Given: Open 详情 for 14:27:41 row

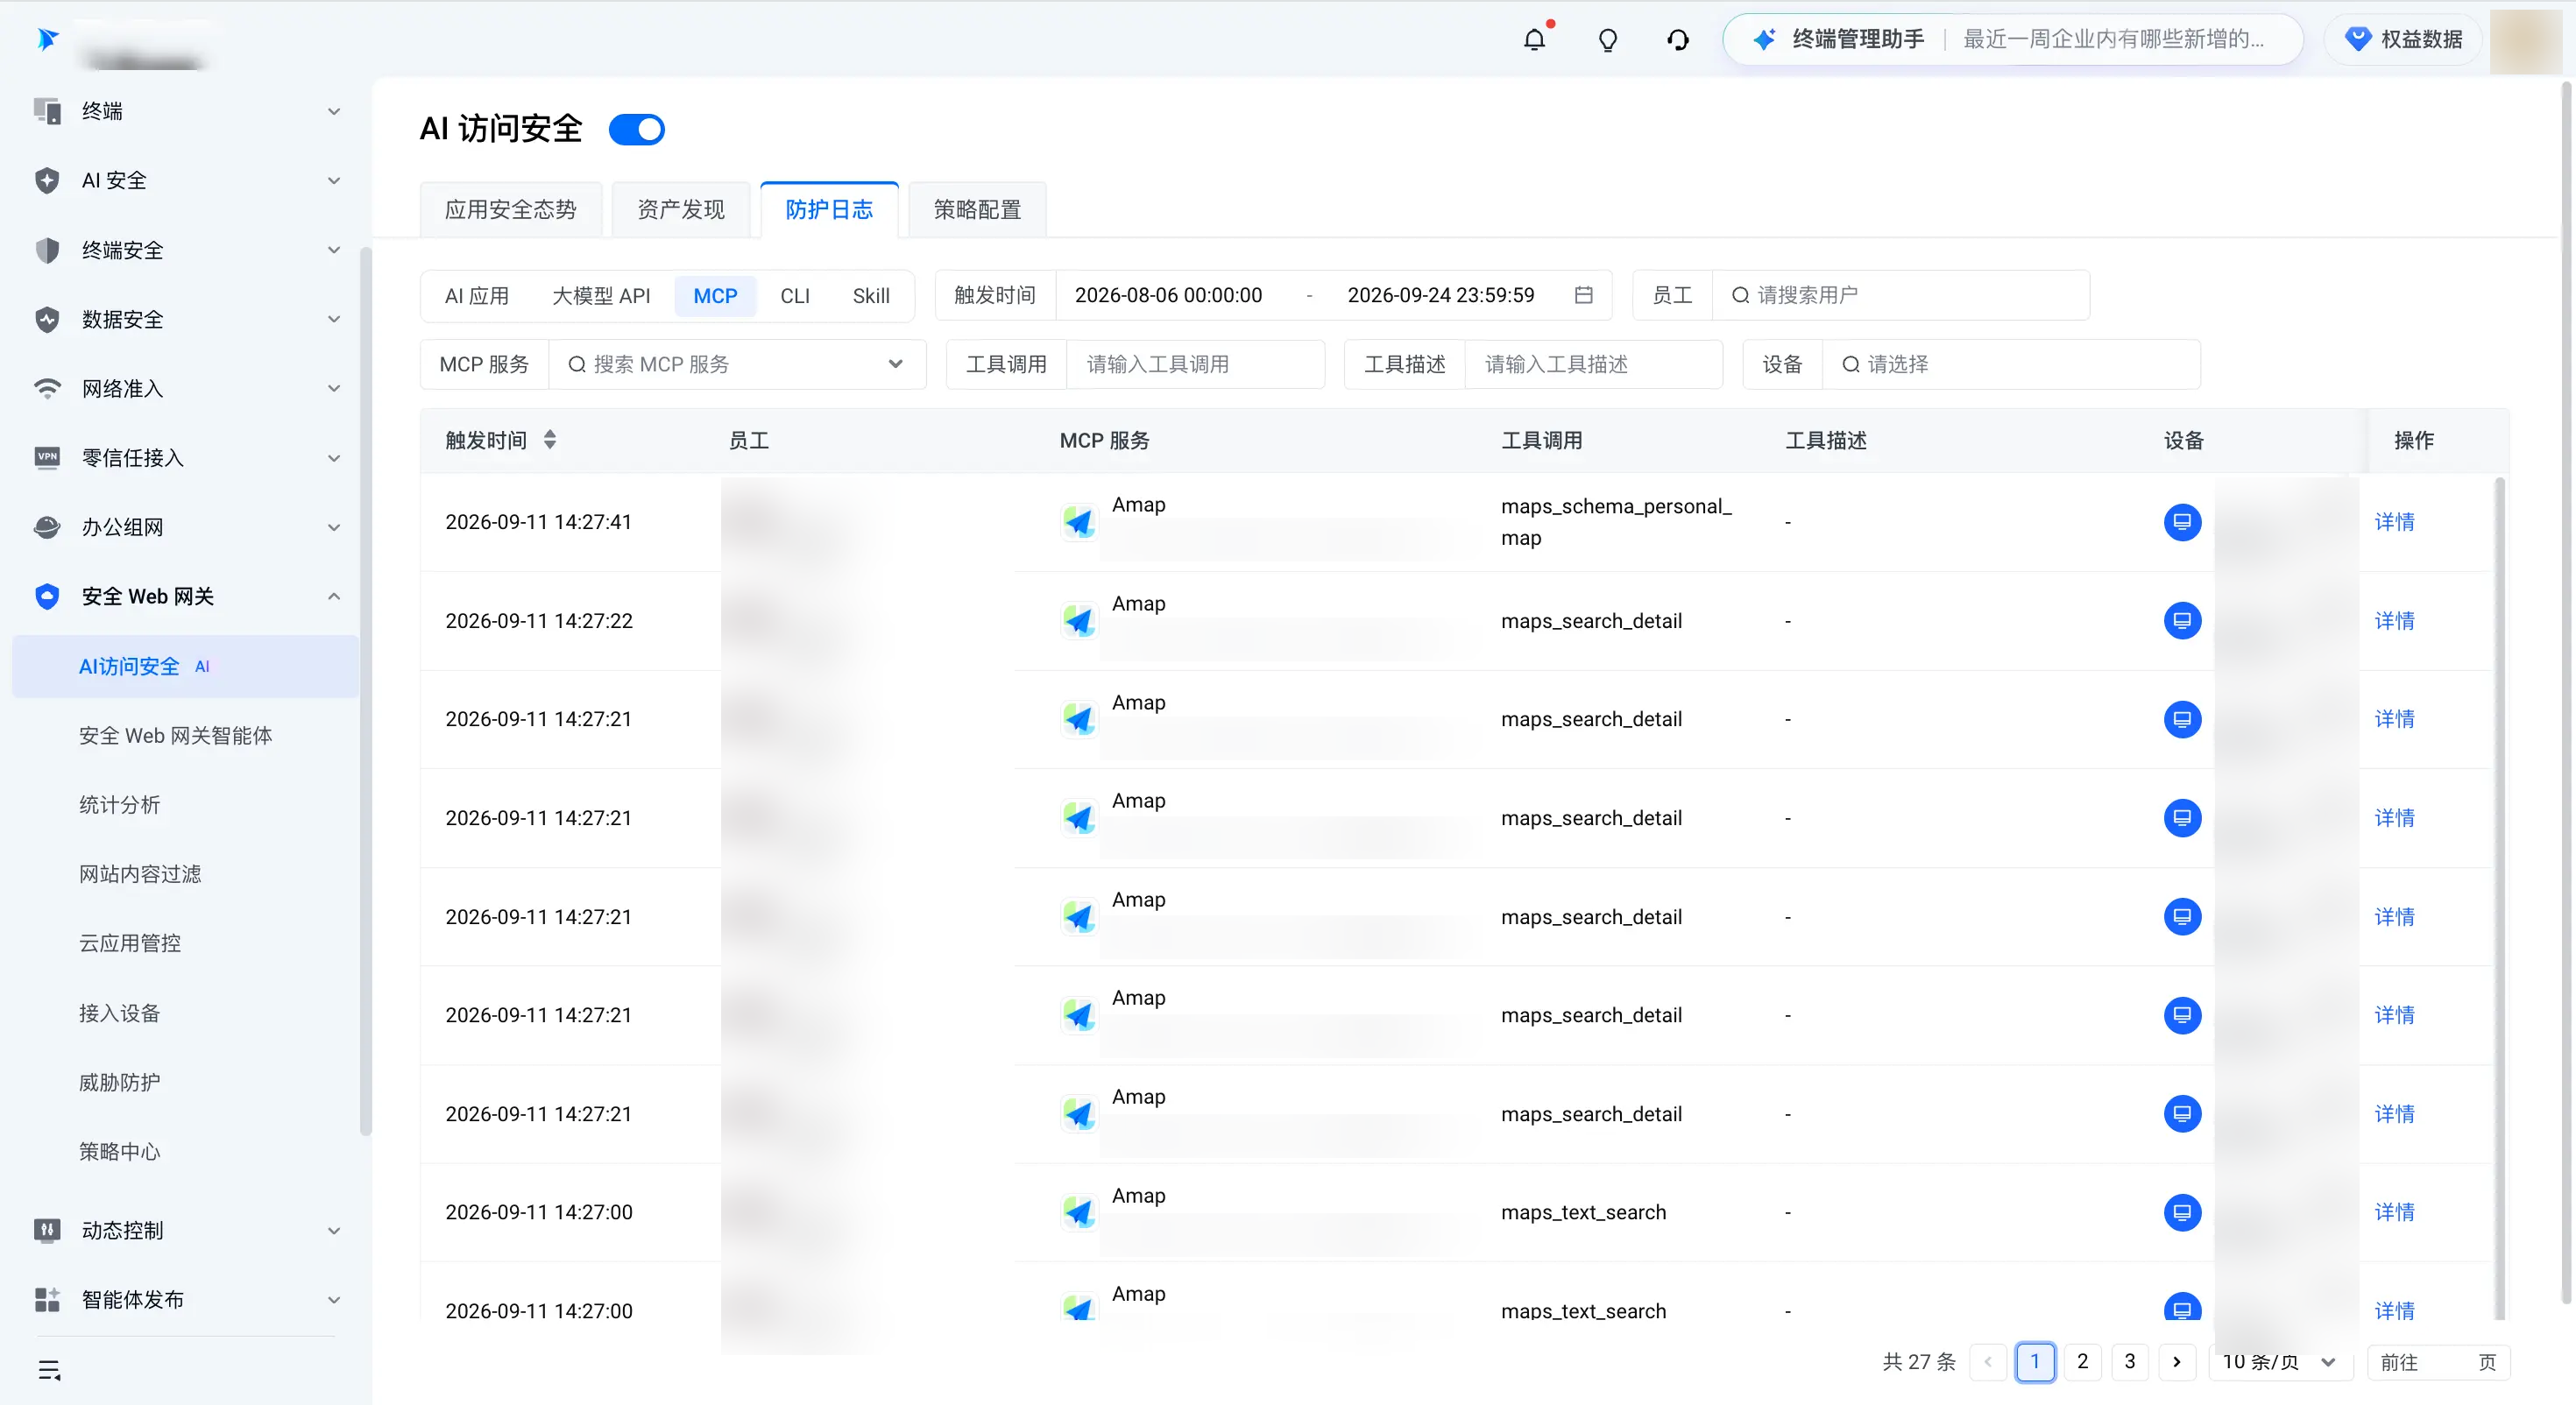Looking at the screenshot, I should (x=2394, y=522).
